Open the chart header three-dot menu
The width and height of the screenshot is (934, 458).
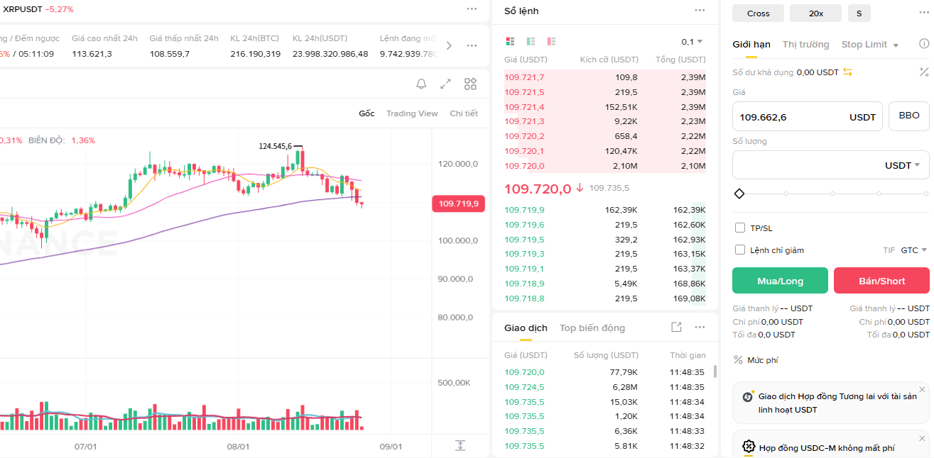coord(472,9)
